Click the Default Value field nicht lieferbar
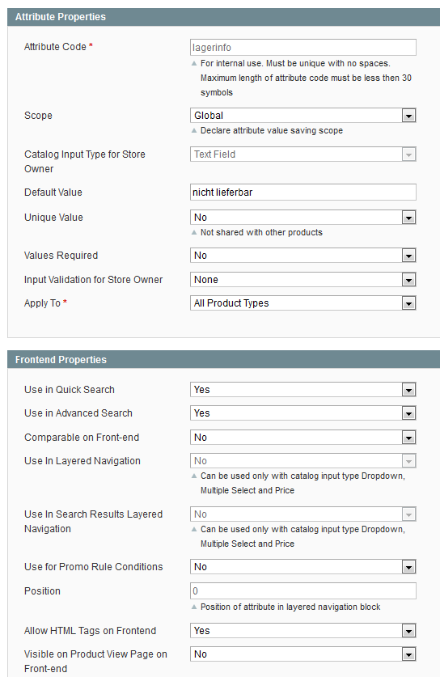 tap(302, 193)
